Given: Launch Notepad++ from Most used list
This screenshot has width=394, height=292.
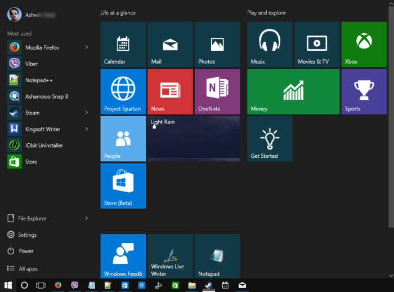Looking at the screenshot, I should click(x=48, y=80).
